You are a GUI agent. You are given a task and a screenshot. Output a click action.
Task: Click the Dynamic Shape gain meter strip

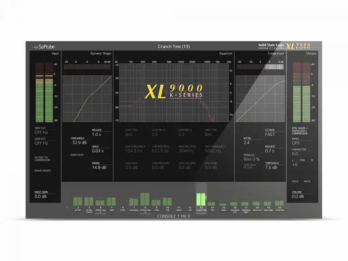87,67
